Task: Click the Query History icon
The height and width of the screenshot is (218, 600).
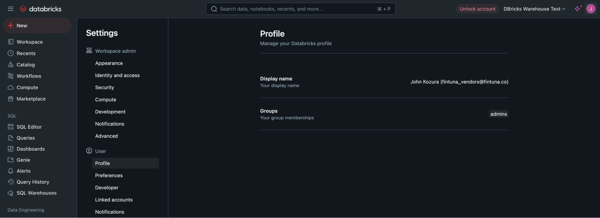Action: [11, 182]
